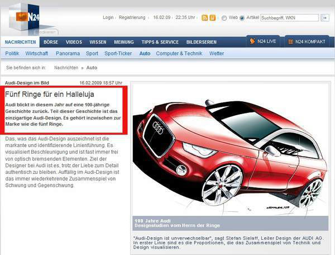Open the Login link
Image resolution: width=335 pixels, height=255 pixels.
click(108, 18)
